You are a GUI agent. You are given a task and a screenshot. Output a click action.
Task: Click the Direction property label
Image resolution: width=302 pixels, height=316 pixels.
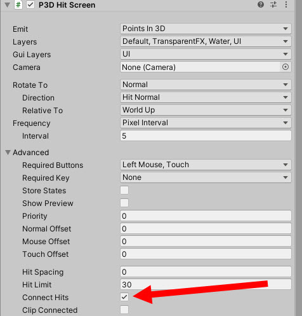[38, 98]
